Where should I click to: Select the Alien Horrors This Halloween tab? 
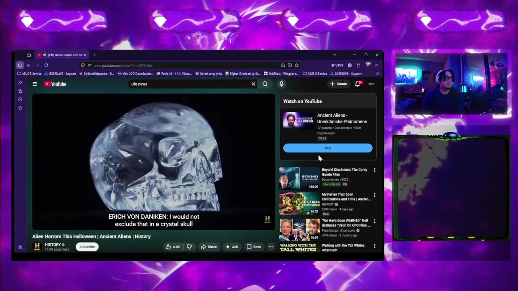coord(62,55)
